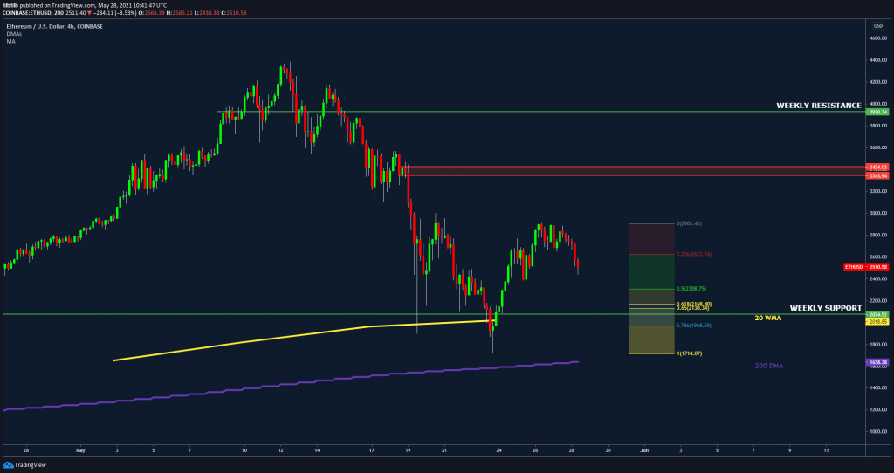Viewport: 894px width, 473px height.
Task: Click the red 3424.03 price label
Action: 877,167
